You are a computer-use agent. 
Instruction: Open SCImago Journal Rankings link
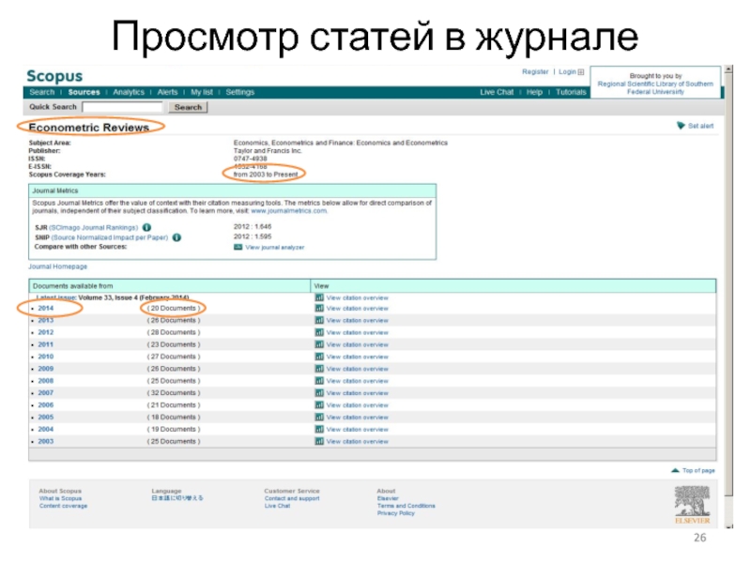[x=93, y=227]
